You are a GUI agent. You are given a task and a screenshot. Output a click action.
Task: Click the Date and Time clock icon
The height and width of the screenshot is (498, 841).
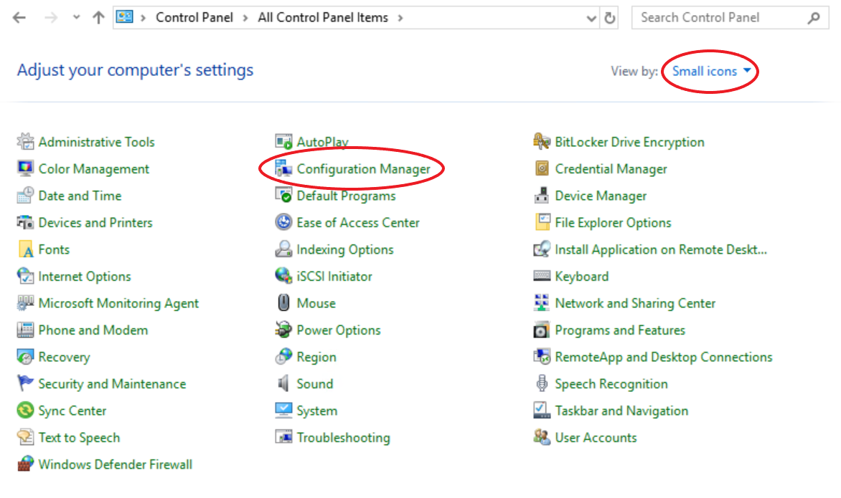click(25, 196)
